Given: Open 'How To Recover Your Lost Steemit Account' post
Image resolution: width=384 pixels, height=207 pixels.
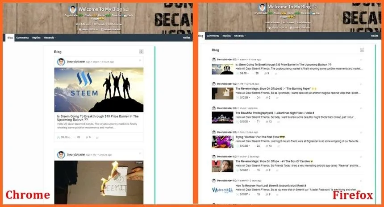Looking at the screenshot, I should [271, 186].
